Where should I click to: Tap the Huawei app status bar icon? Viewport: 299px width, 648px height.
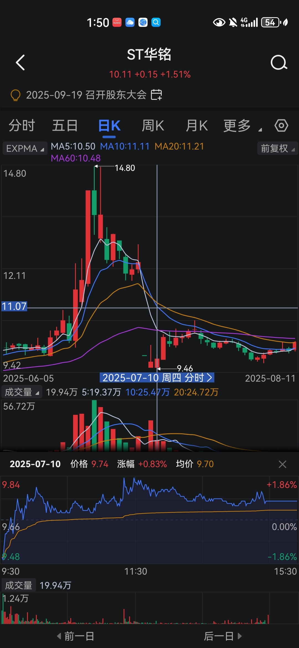117,22
